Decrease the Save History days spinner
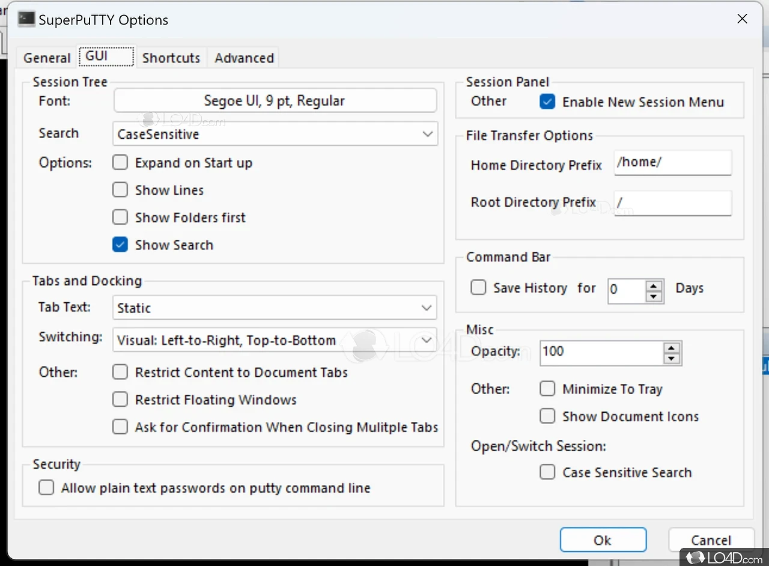 pos(654,295)
